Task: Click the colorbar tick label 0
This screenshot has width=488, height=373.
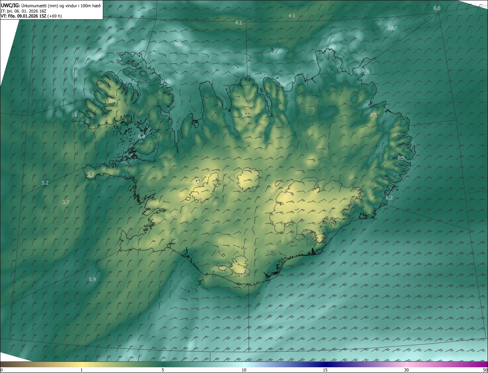Action: [2, 370]
